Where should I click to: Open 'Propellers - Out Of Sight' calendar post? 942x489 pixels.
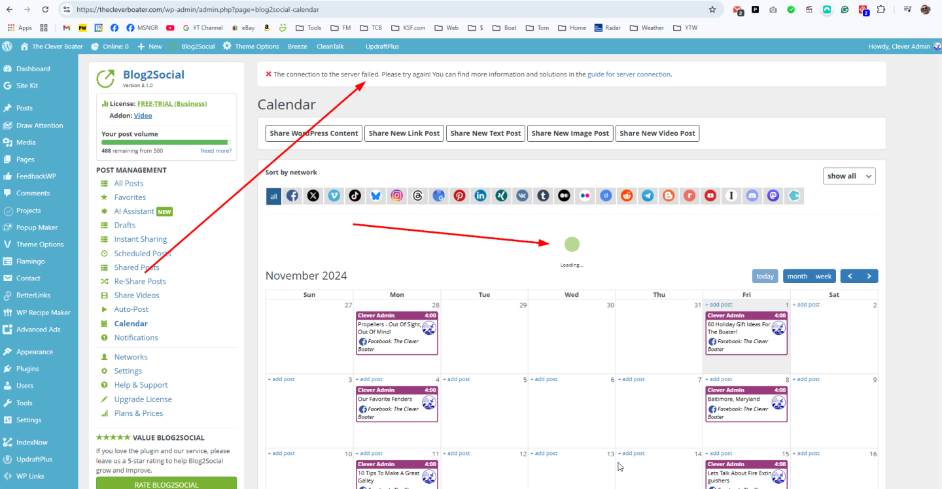397,333
